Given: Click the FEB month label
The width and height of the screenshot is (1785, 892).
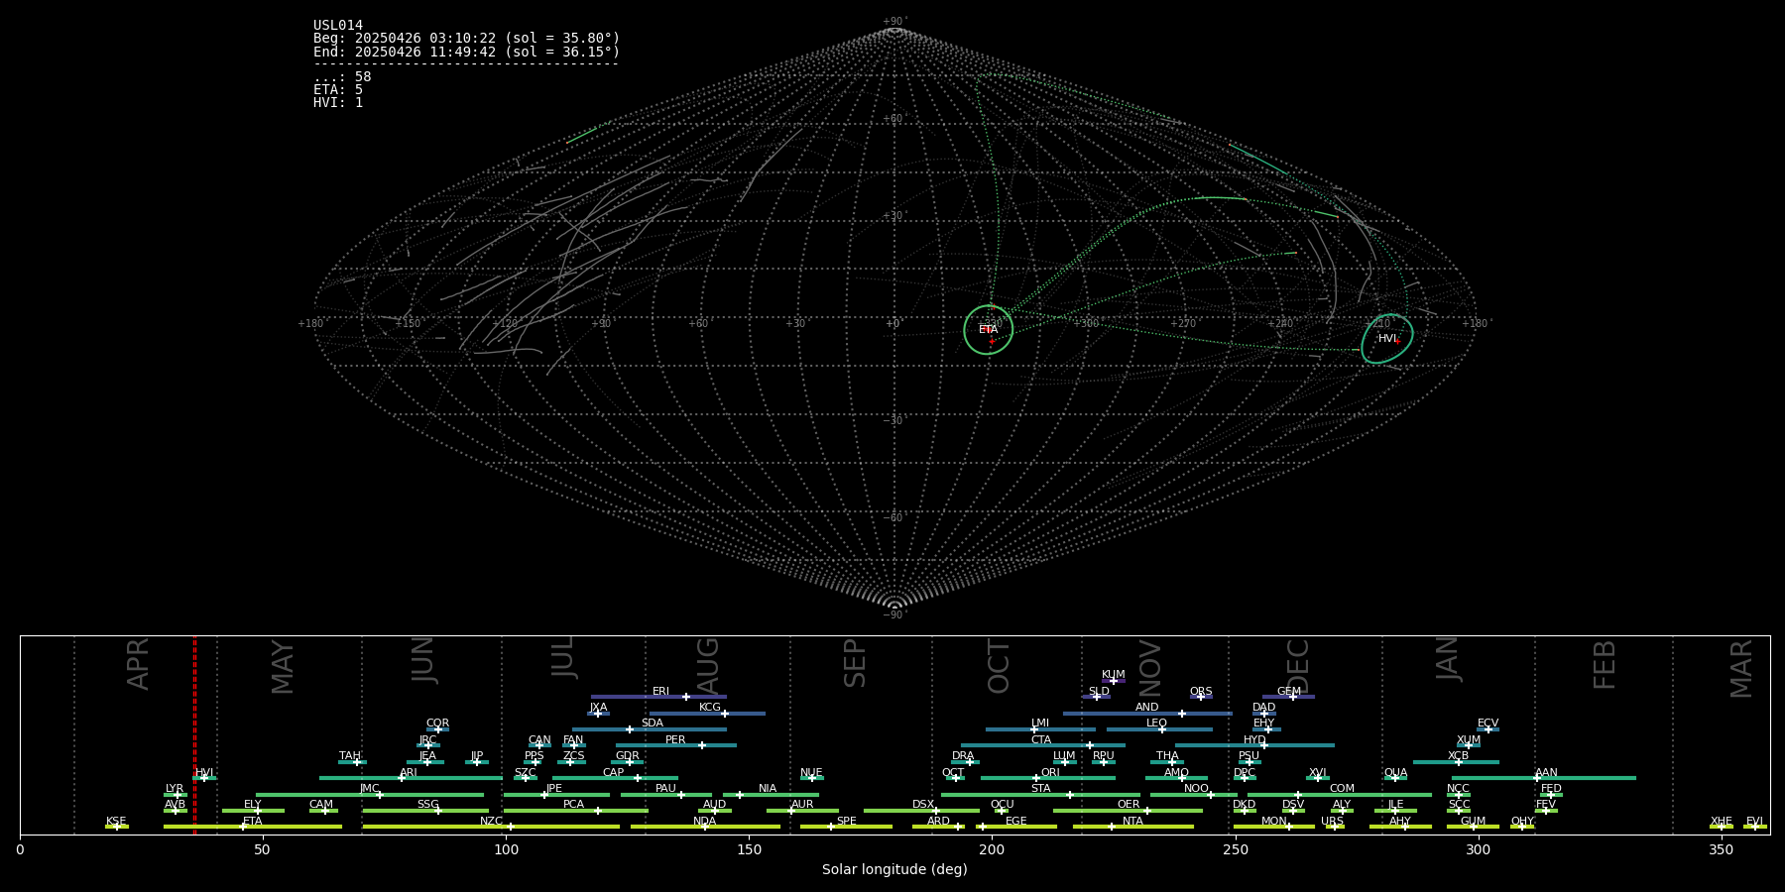Looking at the screenshot, I should (1605, 664).
